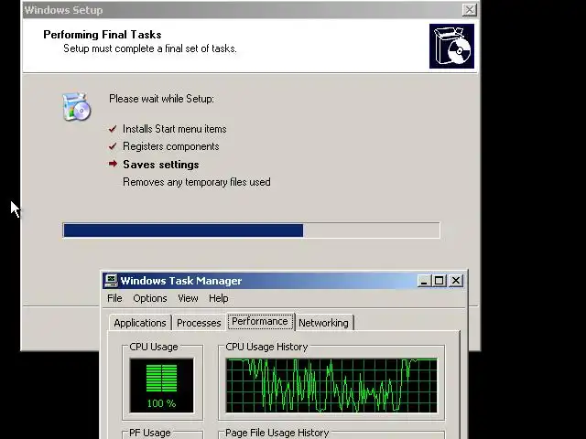Image resolution: width=586 pixels, height=439 pixels.
Task: Click the CPU Usage History graph
Action: 331,386
